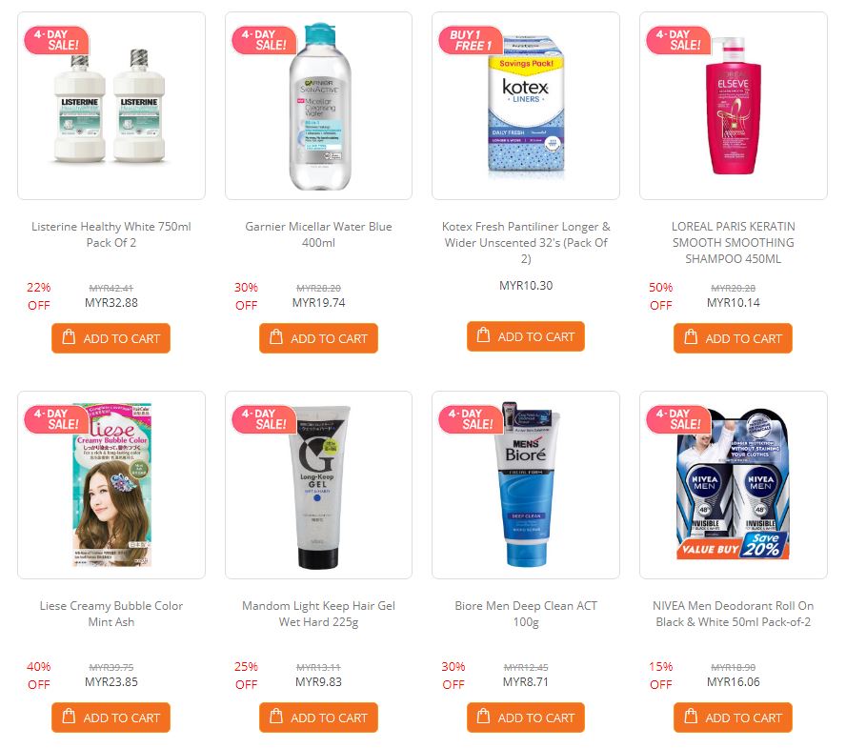This screenshot has height=748, width=846.
Task: Click the Kotex Liners product thumbnail
Action: tap(526, 106)
